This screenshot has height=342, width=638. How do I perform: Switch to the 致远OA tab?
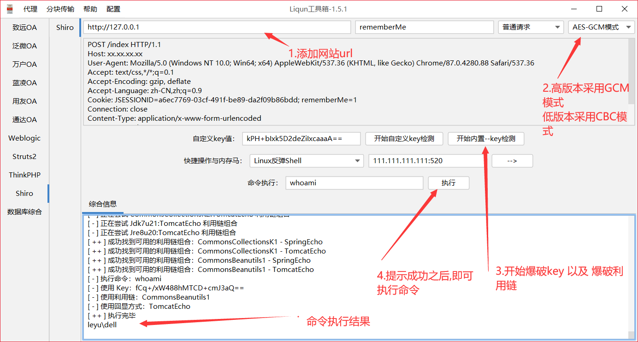24,28
